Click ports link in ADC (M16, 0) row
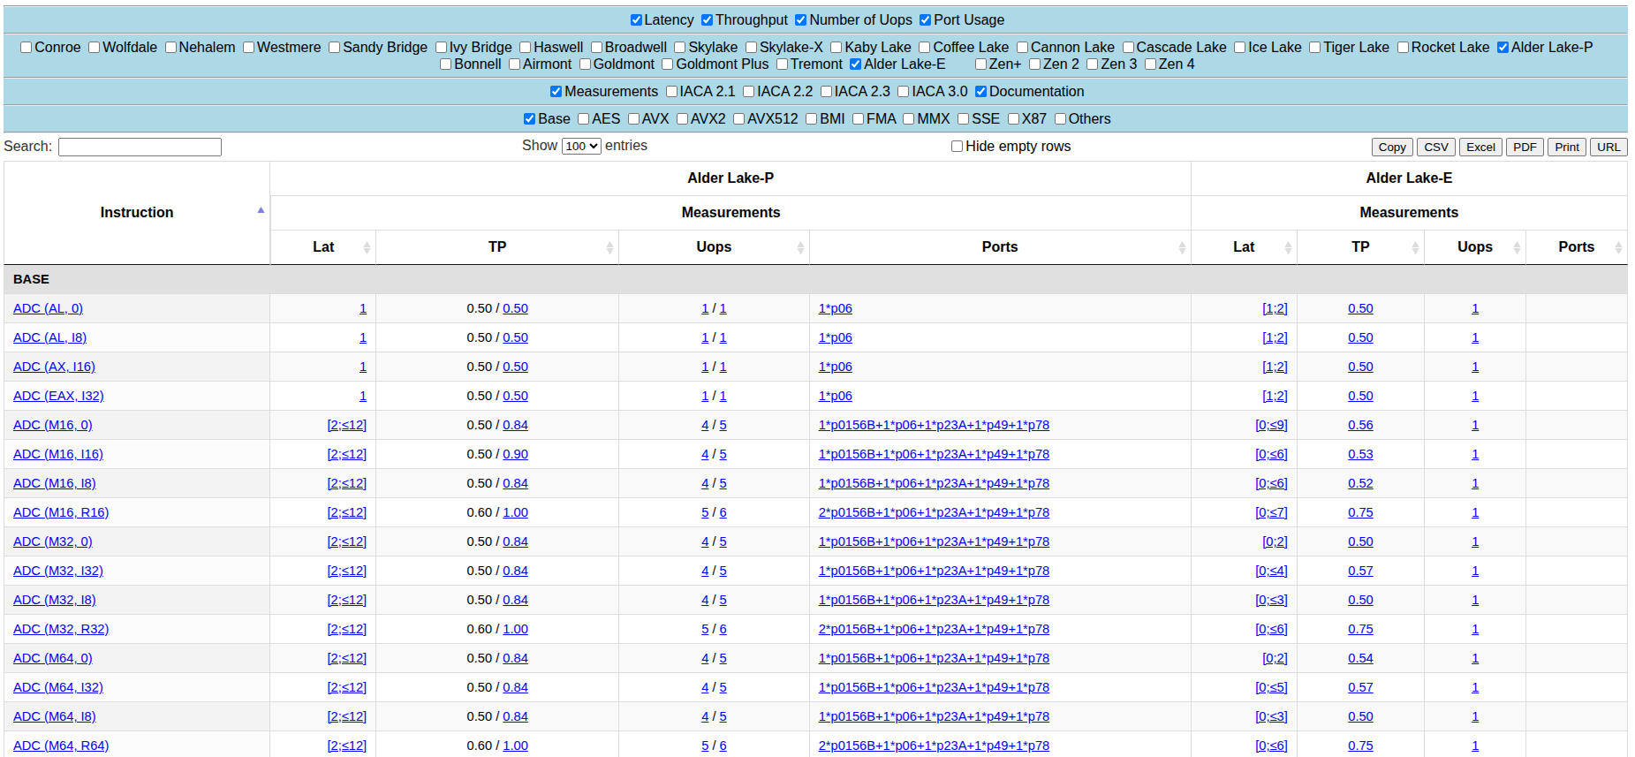This screenshot has width=1635, height=757. 934,425
